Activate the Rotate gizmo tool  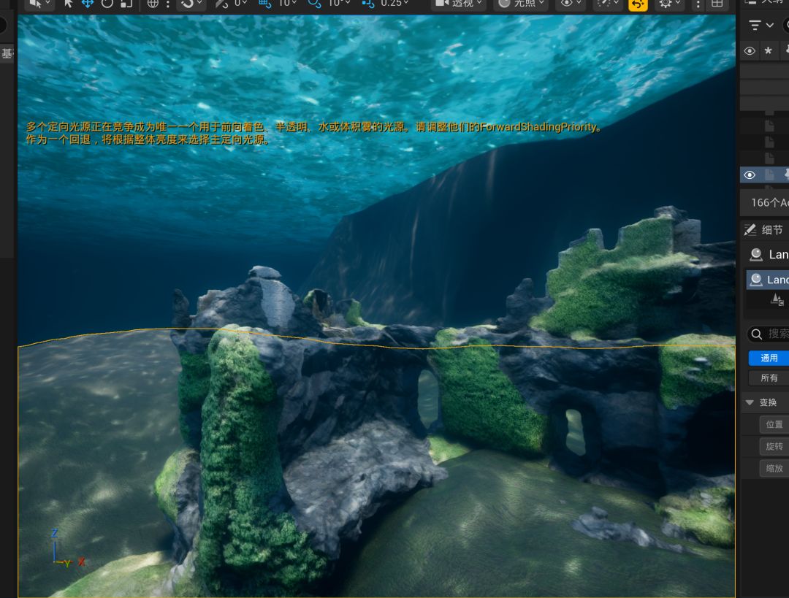tap(107, 4)
